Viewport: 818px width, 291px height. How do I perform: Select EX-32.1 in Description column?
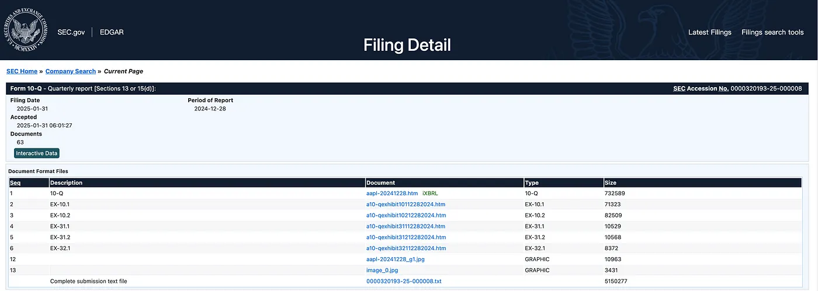pyautogui.click(x=60, y=248)
